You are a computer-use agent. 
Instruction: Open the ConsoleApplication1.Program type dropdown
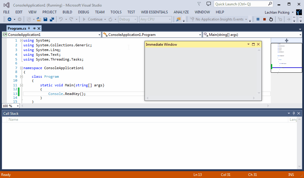[x=200, y=35]
